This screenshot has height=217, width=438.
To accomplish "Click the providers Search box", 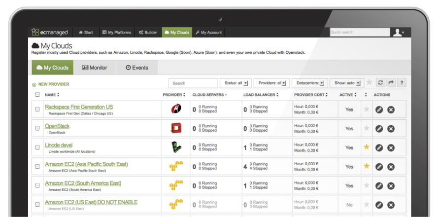I will pos(193,83).
